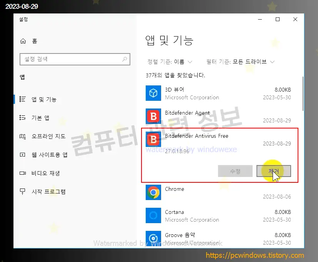Select the Cortana list entry

pos(218,215)
